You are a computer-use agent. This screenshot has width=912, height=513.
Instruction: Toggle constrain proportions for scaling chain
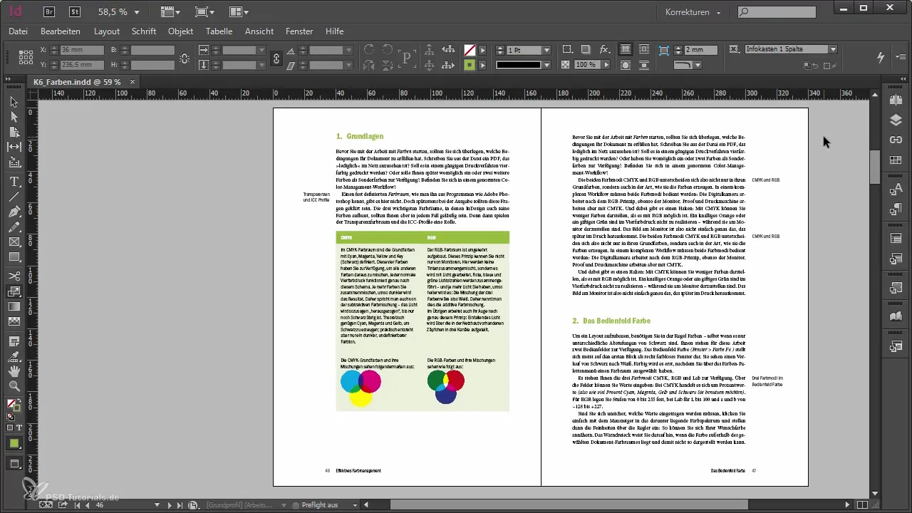276,58
